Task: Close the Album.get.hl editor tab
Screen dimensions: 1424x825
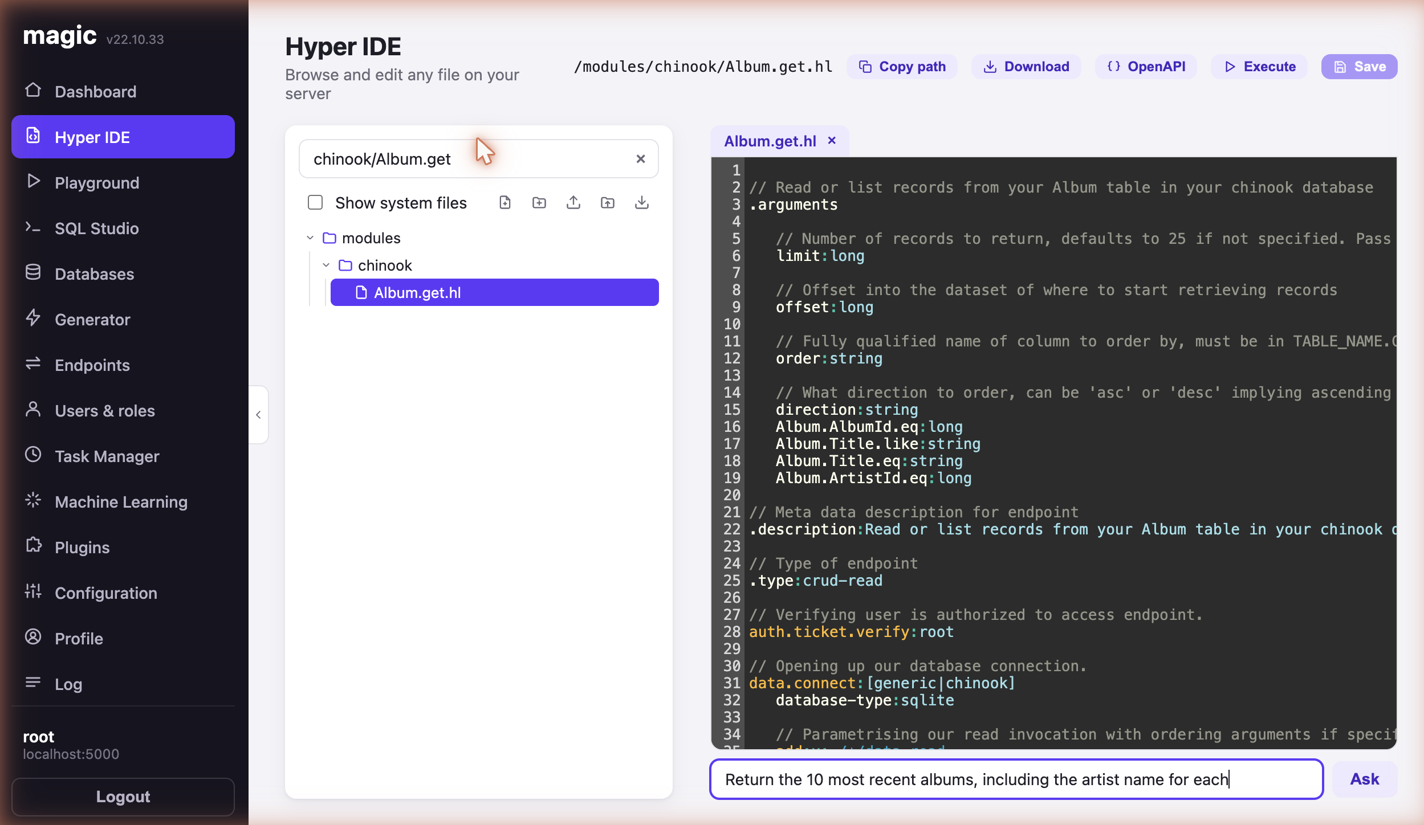Action: 832,141
